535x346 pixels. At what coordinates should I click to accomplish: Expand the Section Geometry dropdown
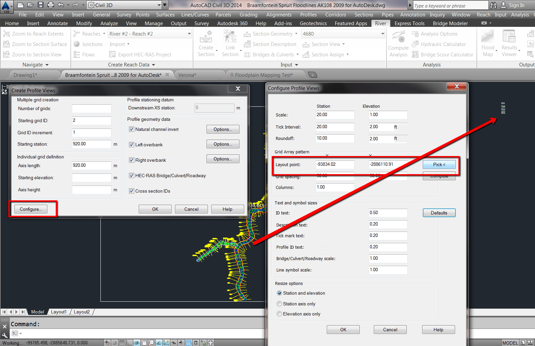pos(296,34)
